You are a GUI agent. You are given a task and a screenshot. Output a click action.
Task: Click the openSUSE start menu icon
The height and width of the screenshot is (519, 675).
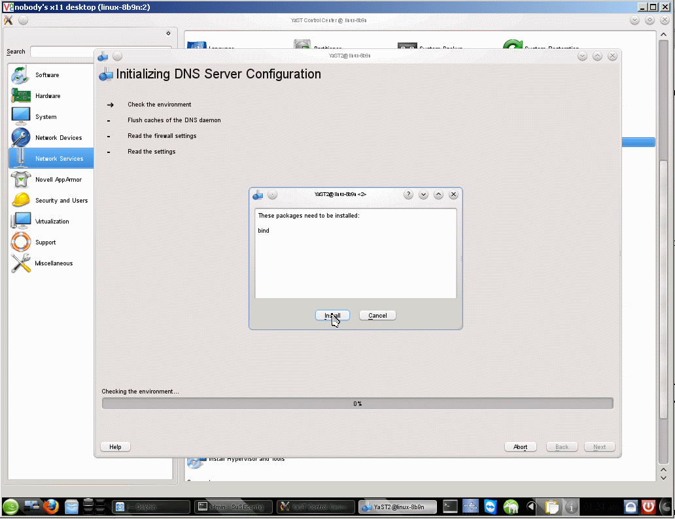[10, 507]
